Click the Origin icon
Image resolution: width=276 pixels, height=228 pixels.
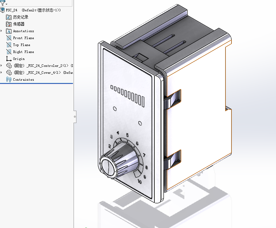(9, 59)
